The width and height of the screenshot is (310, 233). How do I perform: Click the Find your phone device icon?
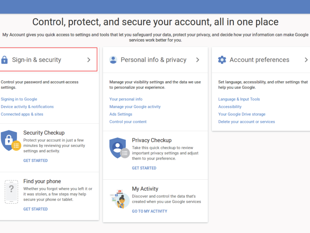pos(11,192)
